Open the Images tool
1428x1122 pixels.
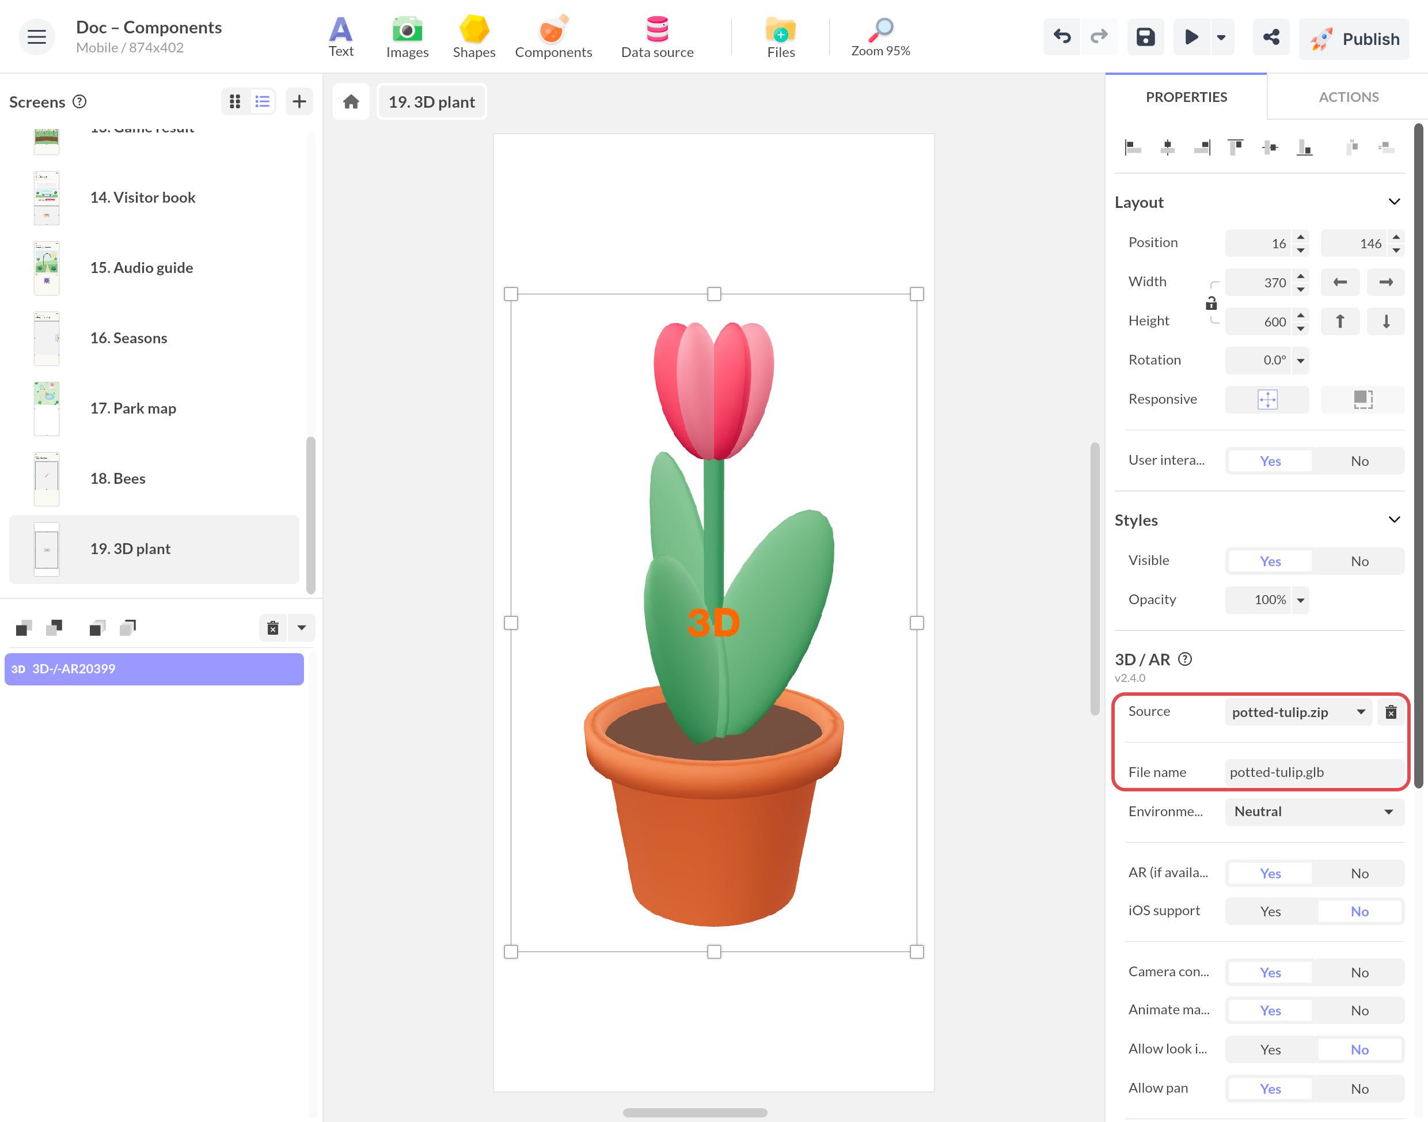click(x=407, y=37)
